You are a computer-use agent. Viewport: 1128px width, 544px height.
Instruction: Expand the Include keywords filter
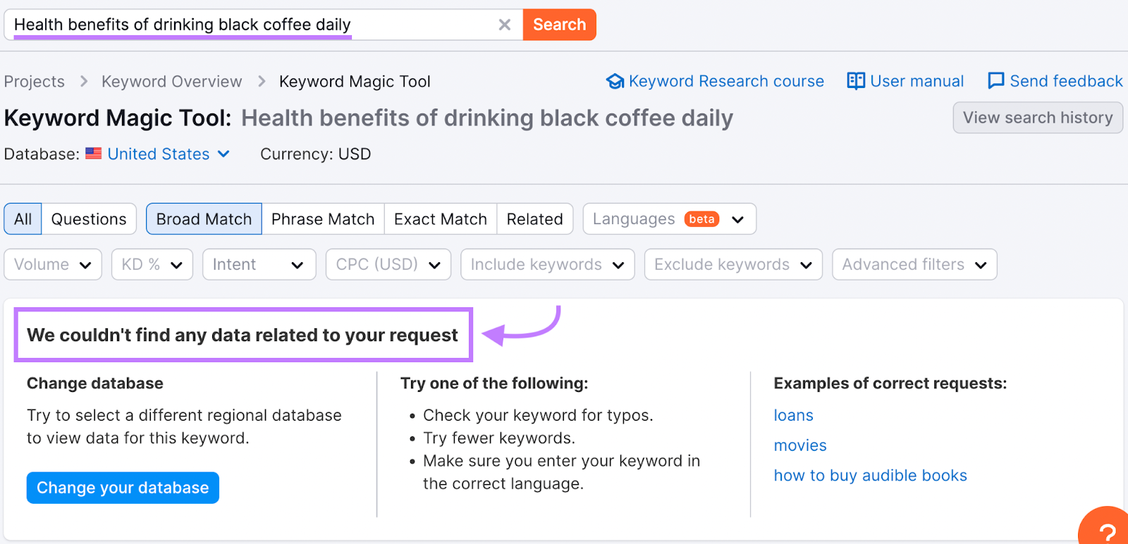click(548, 264)
